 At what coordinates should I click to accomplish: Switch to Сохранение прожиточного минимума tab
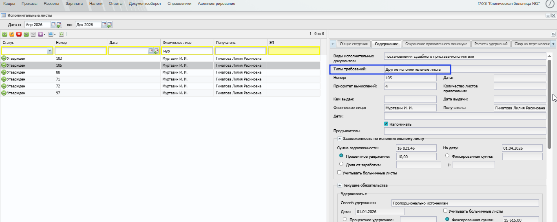436,44
